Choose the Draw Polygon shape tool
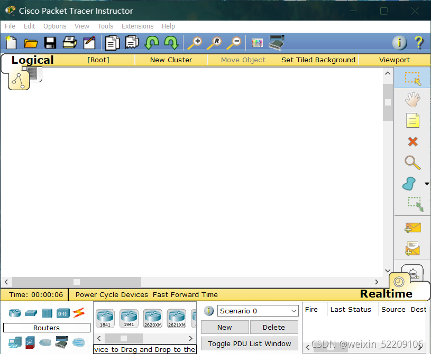 409,184
